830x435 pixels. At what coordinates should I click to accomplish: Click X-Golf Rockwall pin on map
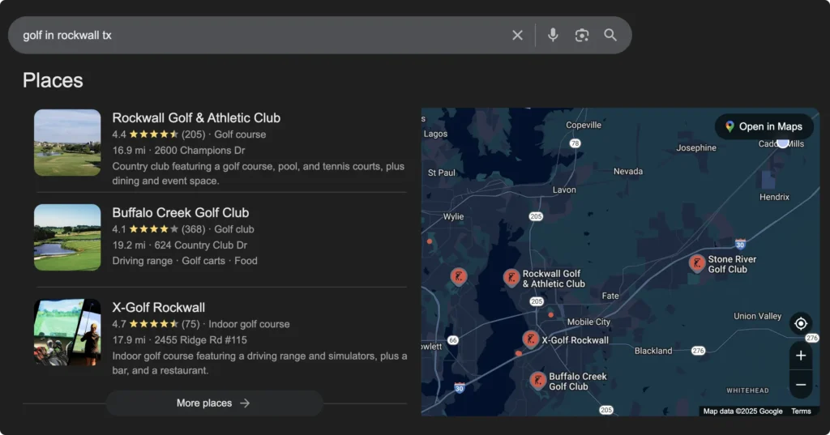531,339
